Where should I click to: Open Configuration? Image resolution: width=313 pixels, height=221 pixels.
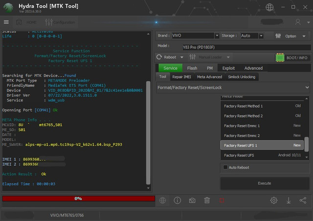tap(60, 22)
